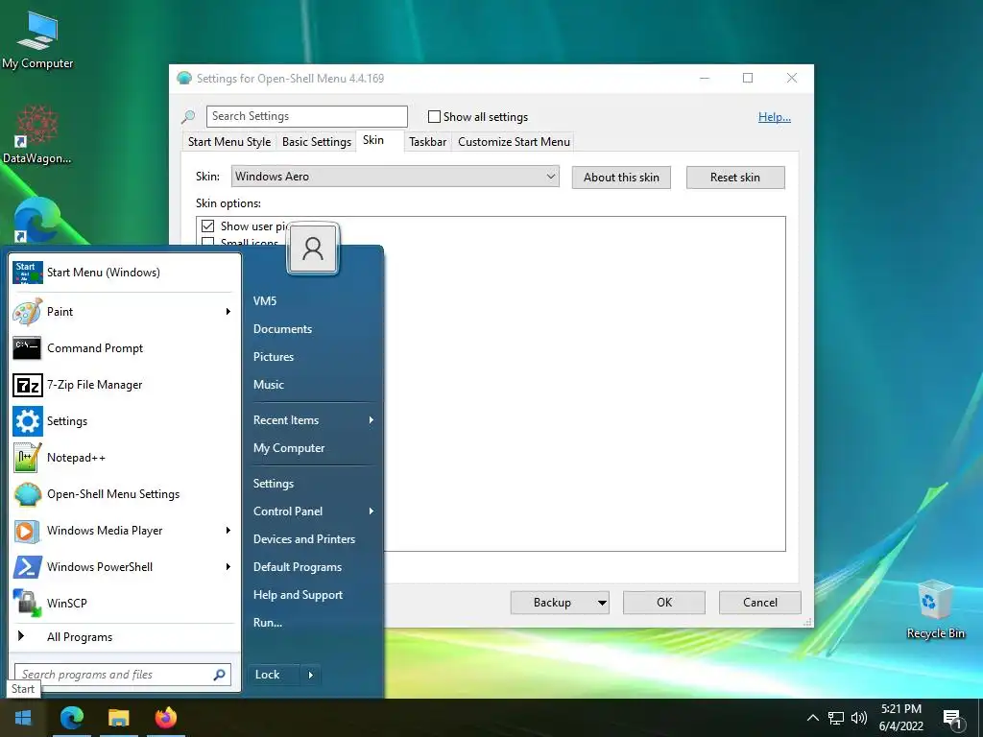
Task: Open Open-Shell Menu Settings shell icon
Action: [124, 494]
